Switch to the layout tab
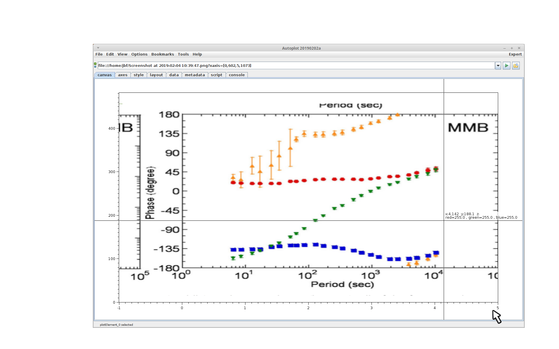Image resolution: width=559 pixels, height=349 pixels. pyautogui.click(x=156, y=75)
